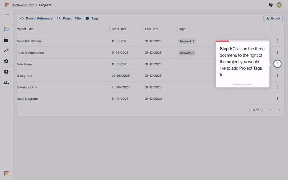Click Network 2 tag on Cable Installation
This screenshot has width=288, height=180.
(x=187, y=41)
